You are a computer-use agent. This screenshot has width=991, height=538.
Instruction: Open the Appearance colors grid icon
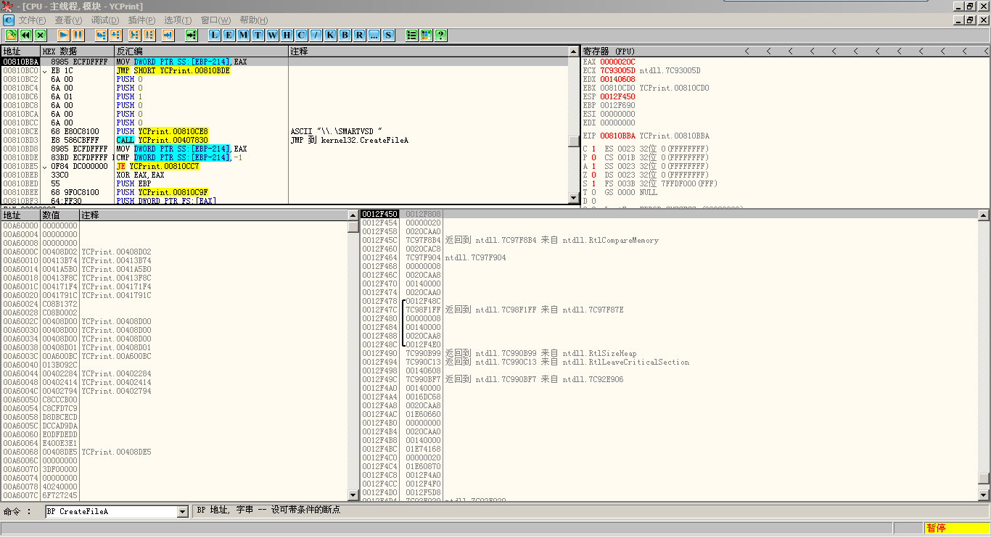[426, 35]
